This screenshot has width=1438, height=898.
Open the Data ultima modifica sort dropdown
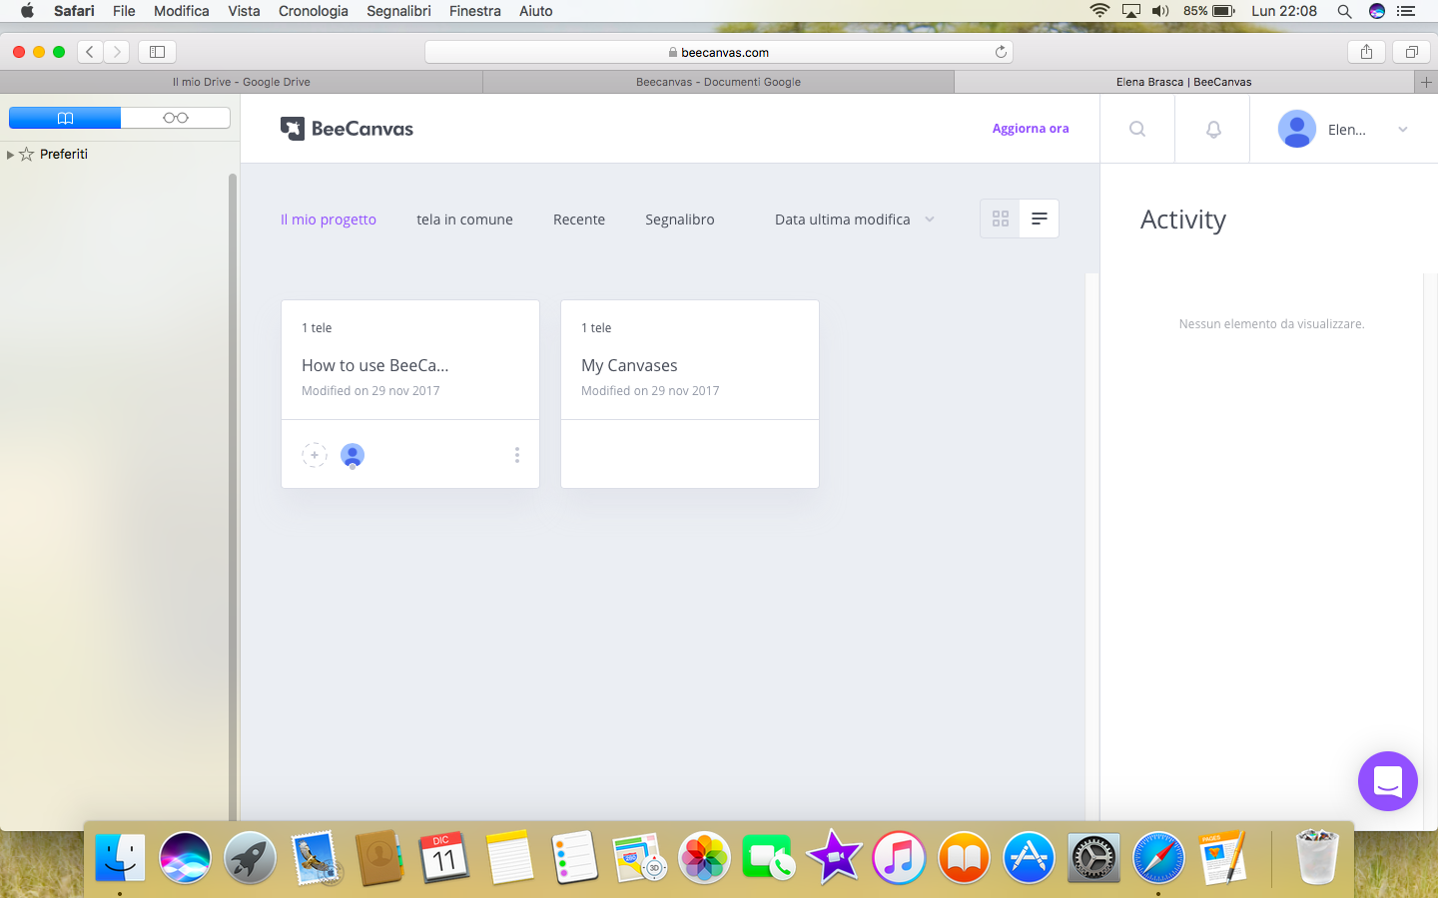click(x=855, y=220)
